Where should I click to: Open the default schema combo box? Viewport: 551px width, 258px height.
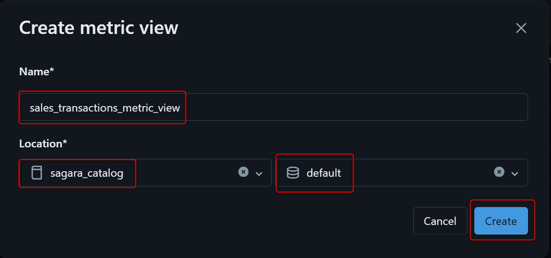[x=413, y=173]
